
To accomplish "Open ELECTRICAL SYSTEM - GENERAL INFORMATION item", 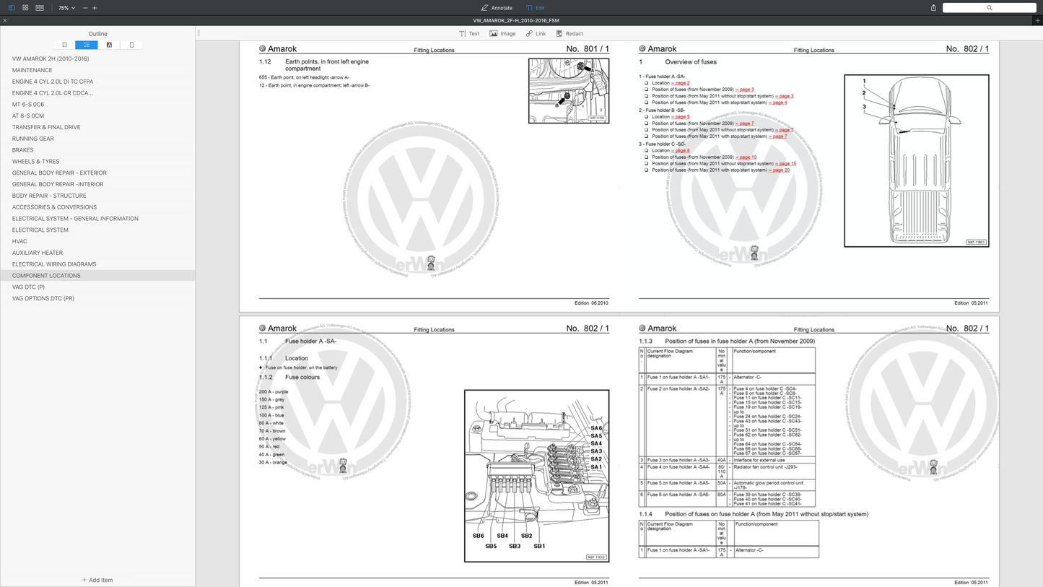I will 75,218.
